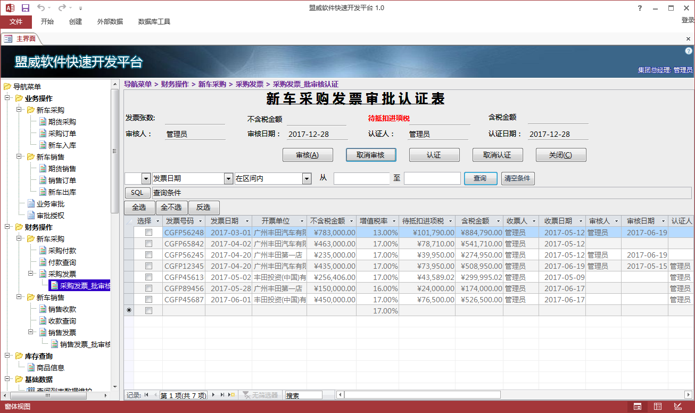Open 审批授权 item
Image resolution: width=695 pixels, height=413 pixels.
(51, 216)
